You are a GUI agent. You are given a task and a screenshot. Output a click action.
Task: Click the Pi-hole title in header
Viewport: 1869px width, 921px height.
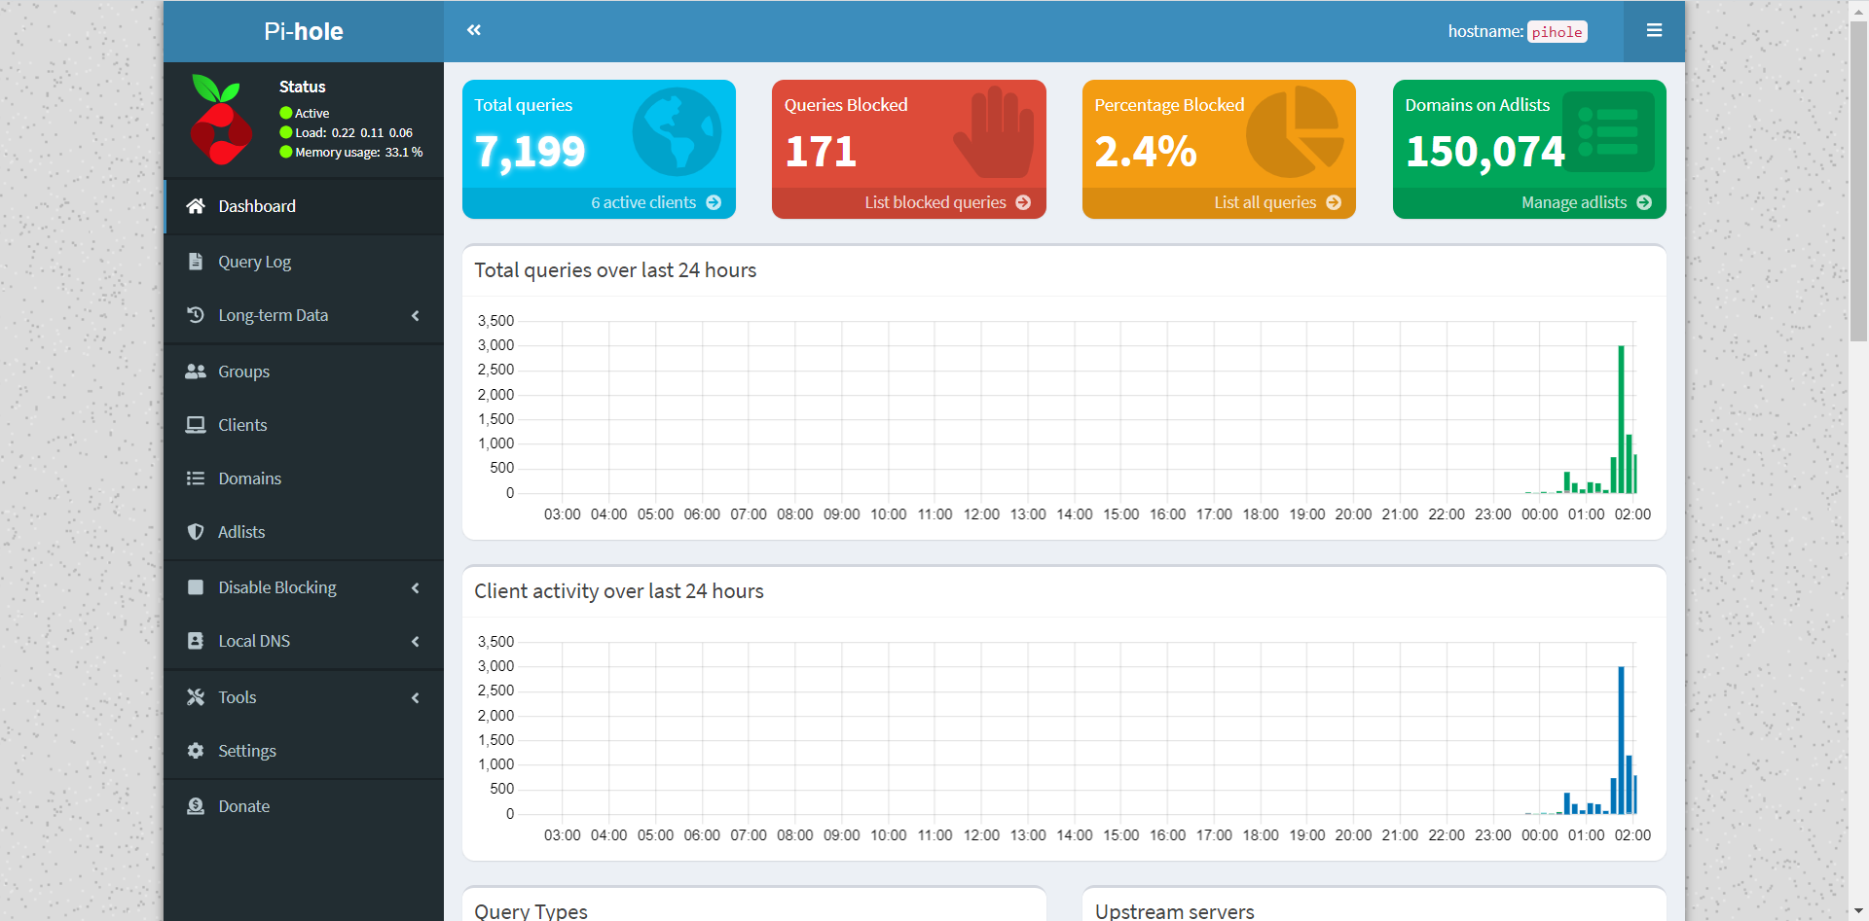click(x=304, y=31)
